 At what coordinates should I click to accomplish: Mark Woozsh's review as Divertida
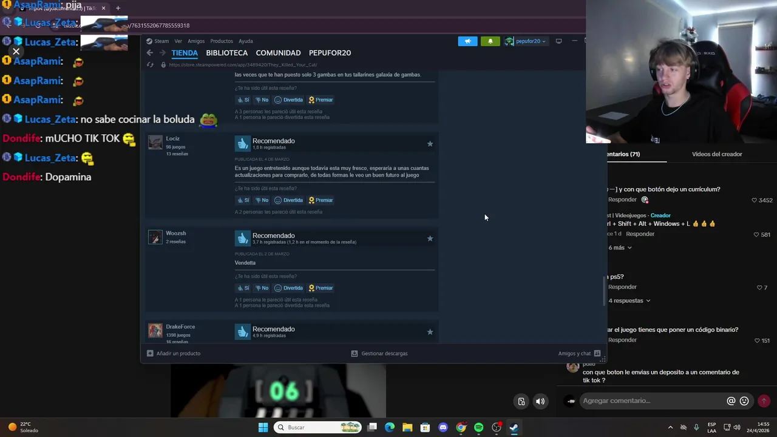point(288,288)
